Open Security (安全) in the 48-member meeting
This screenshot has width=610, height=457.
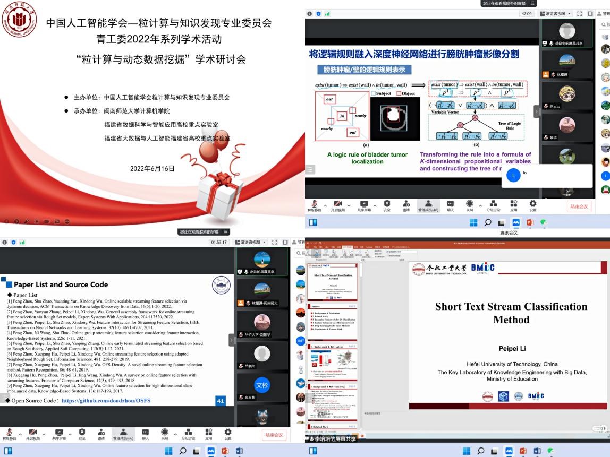point(387,205)
